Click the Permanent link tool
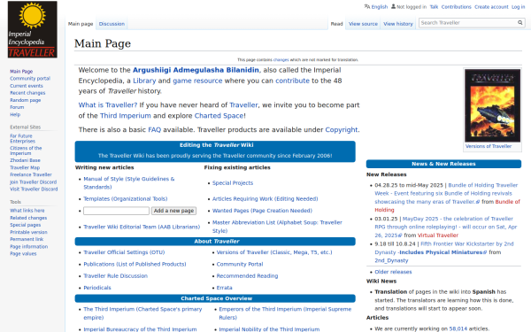The height and width of the screenshot is (332, 531). 27,240
